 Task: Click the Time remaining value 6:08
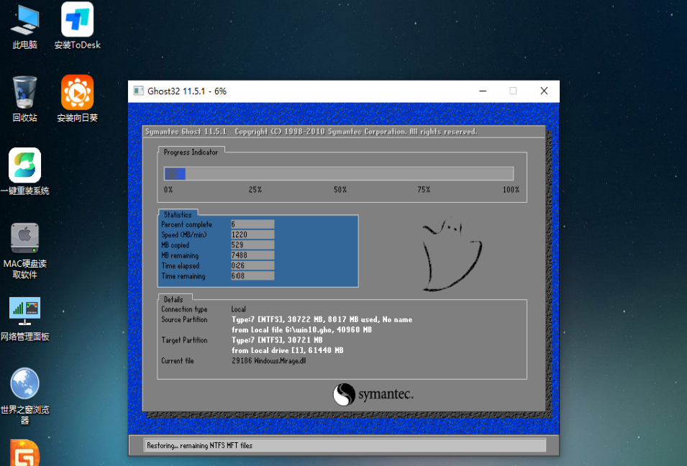[x=252, y=276]
